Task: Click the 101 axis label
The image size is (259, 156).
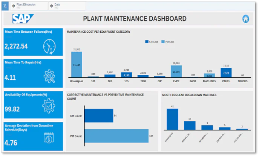Action: coord(93,81)
